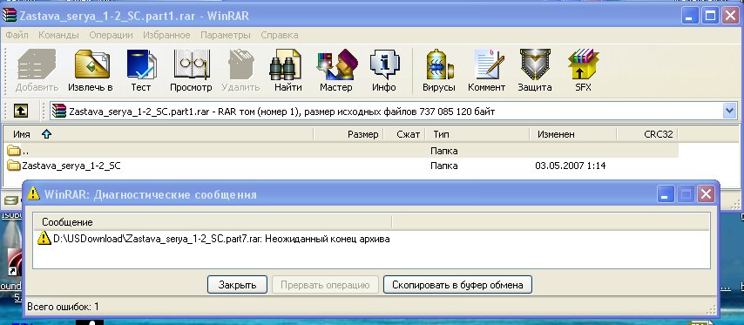
Task: Open the Файл menu
Action: tap(17, 35)
